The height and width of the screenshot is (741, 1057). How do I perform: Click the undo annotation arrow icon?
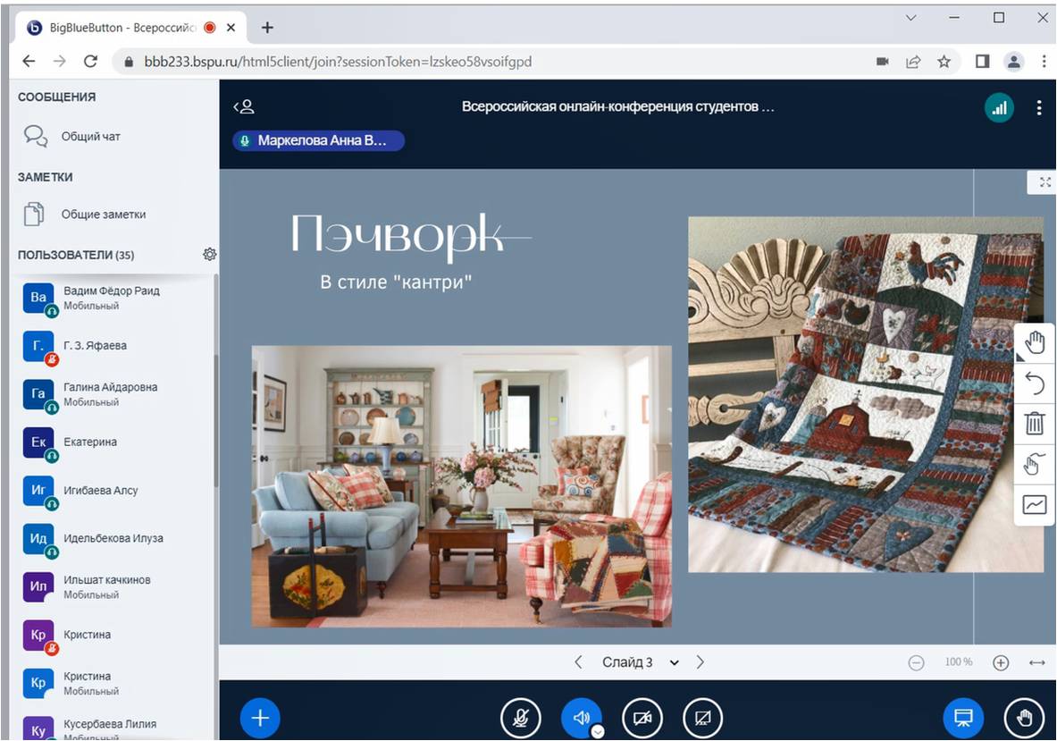(1035, 383)
